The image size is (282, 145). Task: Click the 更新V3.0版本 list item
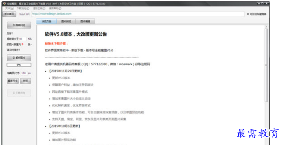tap(61, 133)
